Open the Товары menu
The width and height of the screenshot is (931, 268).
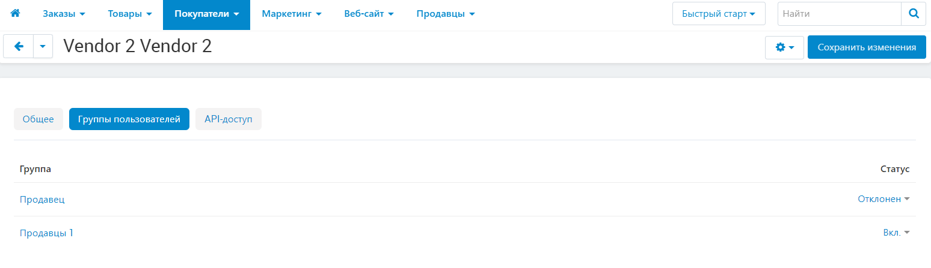coord(129,14)
